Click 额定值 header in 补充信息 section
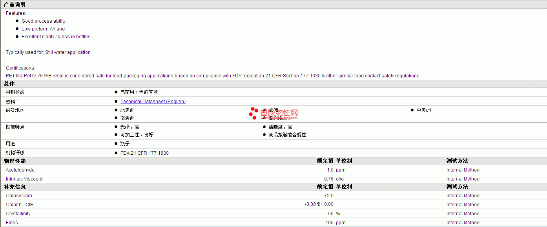 pyautogui.click(x=325, y=187)
